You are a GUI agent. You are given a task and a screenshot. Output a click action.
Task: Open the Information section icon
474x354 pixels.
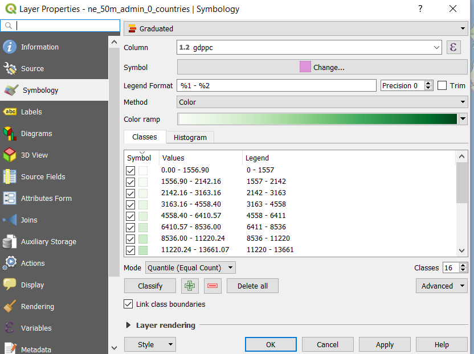10,47
